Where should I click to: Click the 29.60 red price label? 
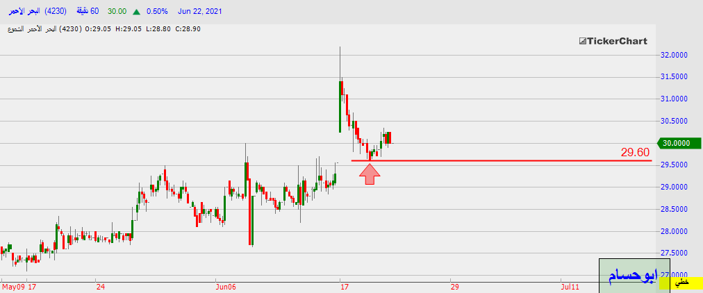click(635, 152)
